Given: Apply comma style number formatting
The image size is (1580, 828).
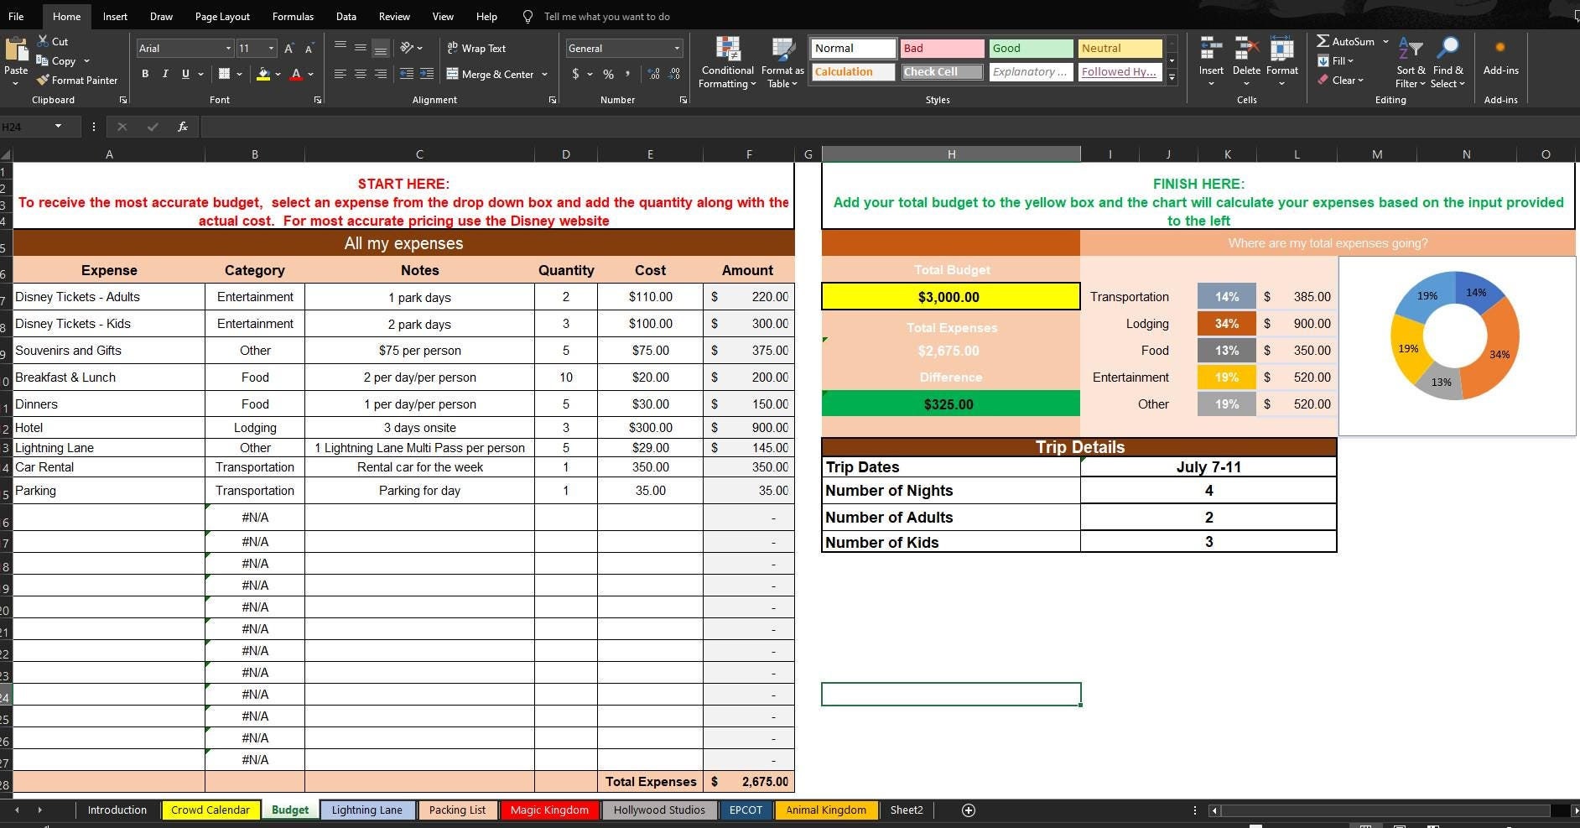Looking at the screenshot, I should coord(628,74).
